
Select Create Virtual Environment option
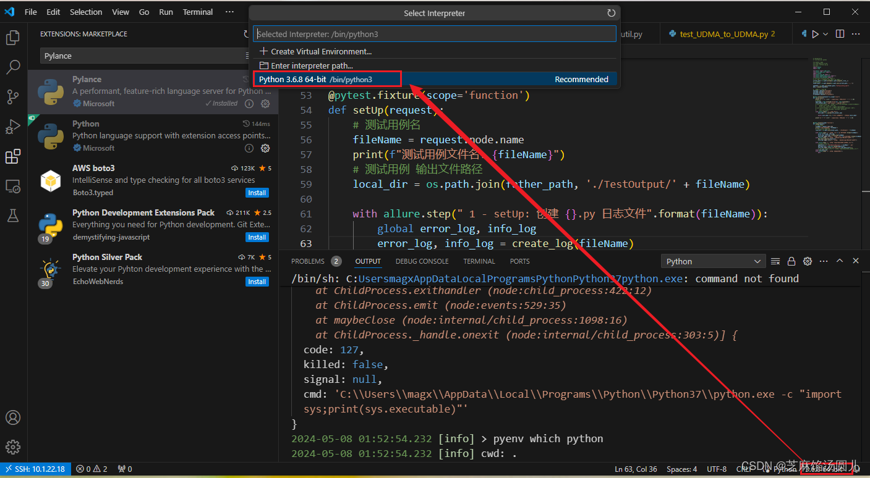click(x=435, y=51)
